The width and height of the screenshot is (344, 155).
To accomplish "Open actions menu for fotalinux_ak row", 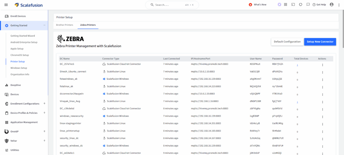I will 322,86.
